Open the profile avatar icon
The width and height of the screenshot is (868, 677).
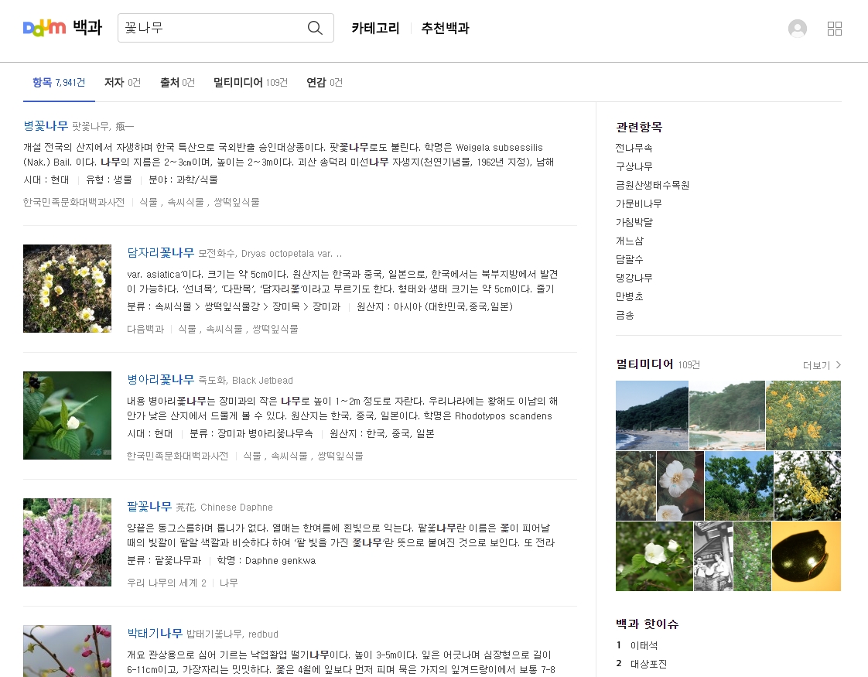[797, 29]
